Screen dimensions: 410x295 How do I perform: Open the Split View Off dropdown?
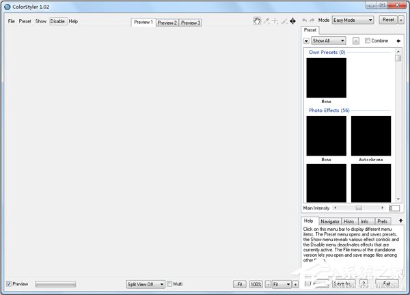145,283
